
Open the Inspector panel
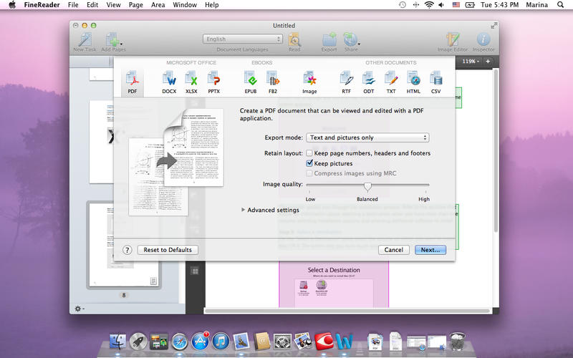point(483,42)
